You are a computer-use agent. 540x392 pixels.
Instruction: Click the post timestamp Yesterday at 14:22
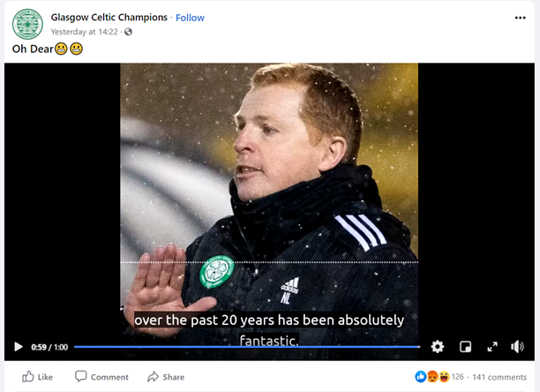pos(85,32)
